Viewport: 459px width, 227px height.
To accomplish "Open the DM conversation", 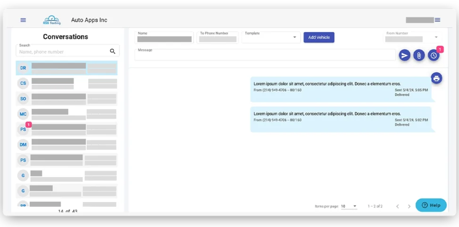I will (x=66, y=145).
